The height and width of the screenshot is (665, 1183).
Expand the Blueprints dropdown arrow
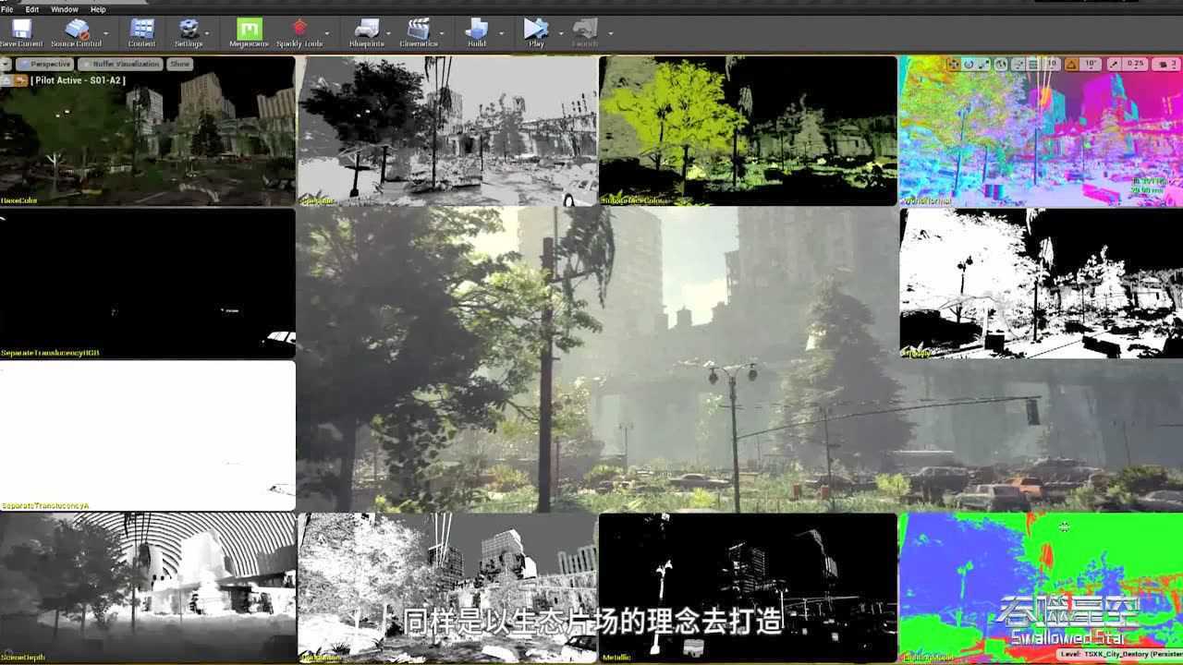tap(389, 33)
